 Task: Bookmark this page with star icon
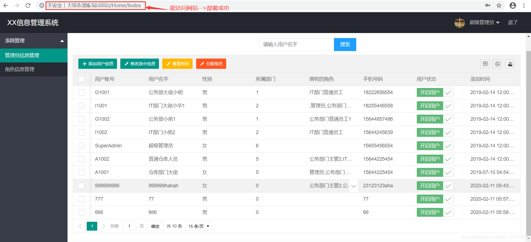(499, 5)
